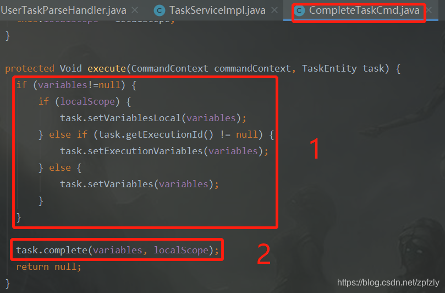445x293 pixels.
Task: Select the CompleteTaskCmd.java tab
Action: point(364,10)
